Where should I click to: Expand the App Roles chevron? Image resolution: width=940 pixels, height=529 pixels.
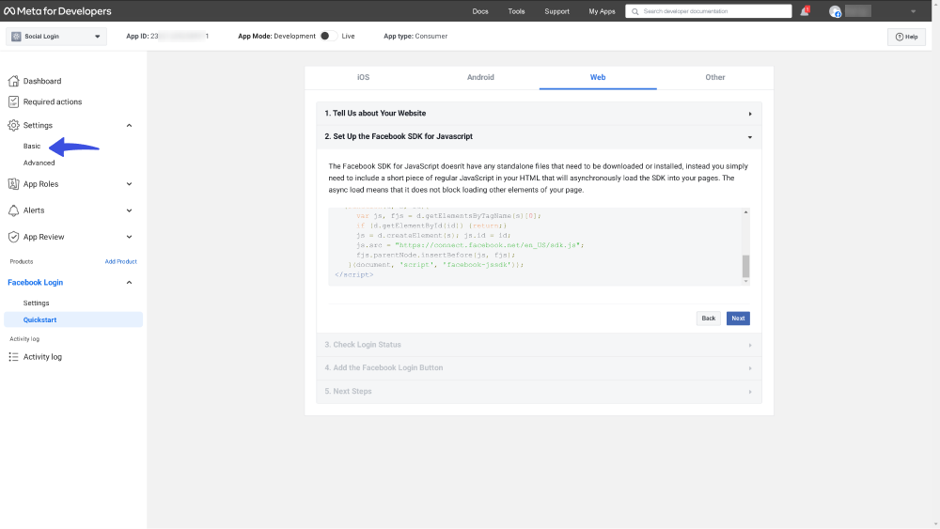click(x=129, y=184)
